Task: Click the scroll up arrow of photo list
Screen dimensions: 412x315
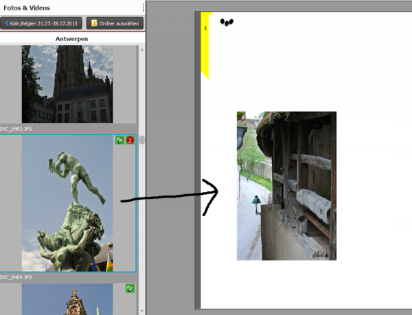Action: click(x=142, y=49)
